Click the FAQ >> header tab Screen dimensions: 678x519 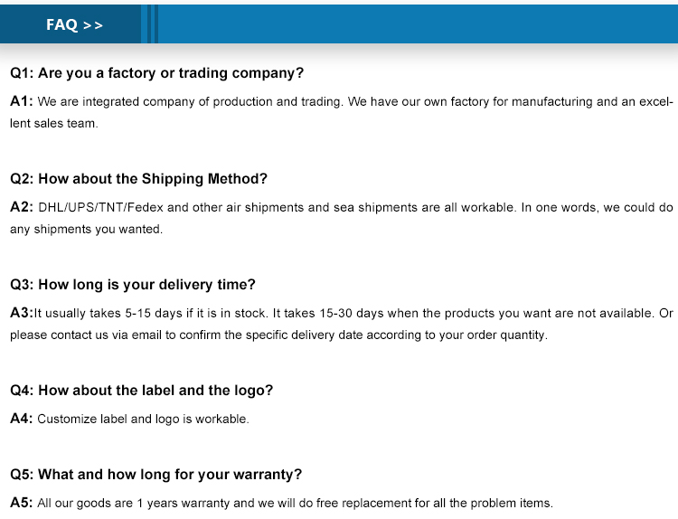(x=71, y=24)
